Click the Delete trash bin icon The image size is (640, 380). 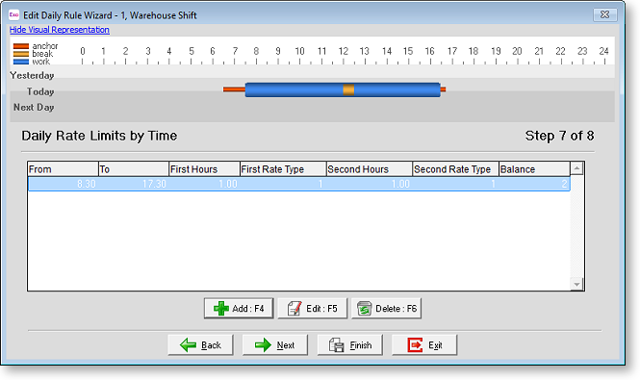pyautogui.click(x=364, y=308)
